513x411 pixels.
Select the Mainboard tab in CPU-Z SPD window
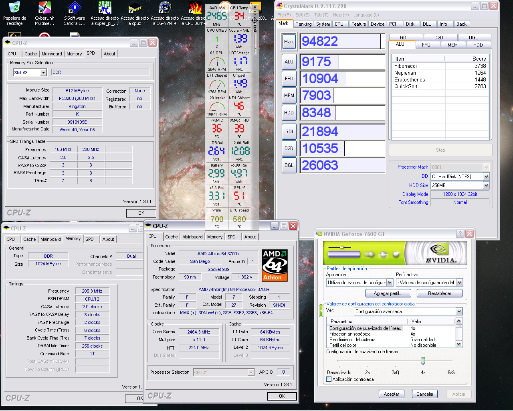pos(52,54)
